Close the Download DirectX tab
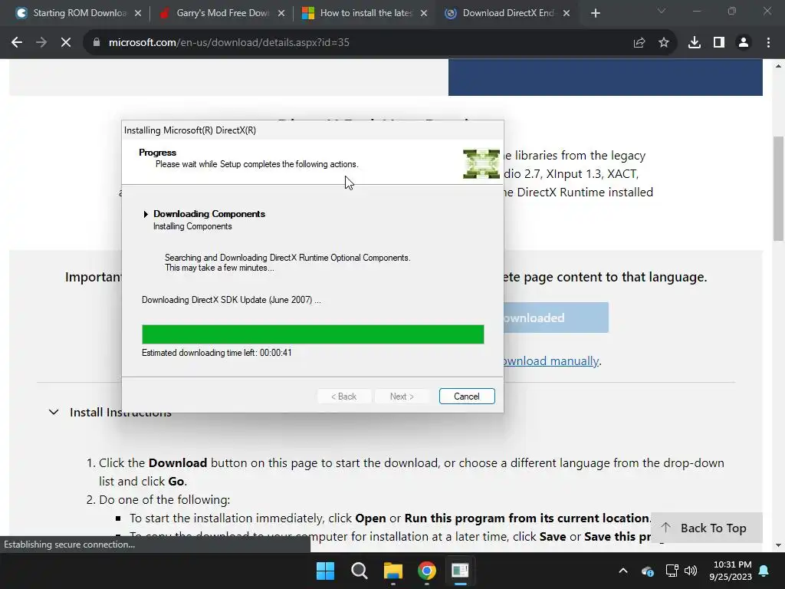785x589 pixels. 567,14
